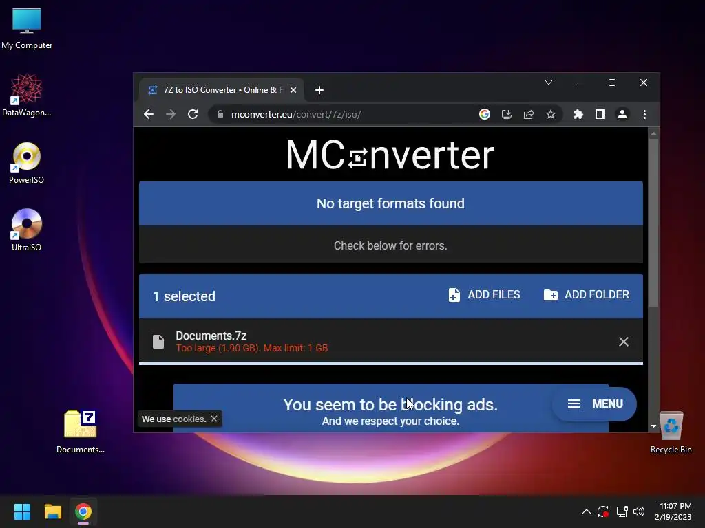
Task: Click ADD FILES button
Action: 484,295
